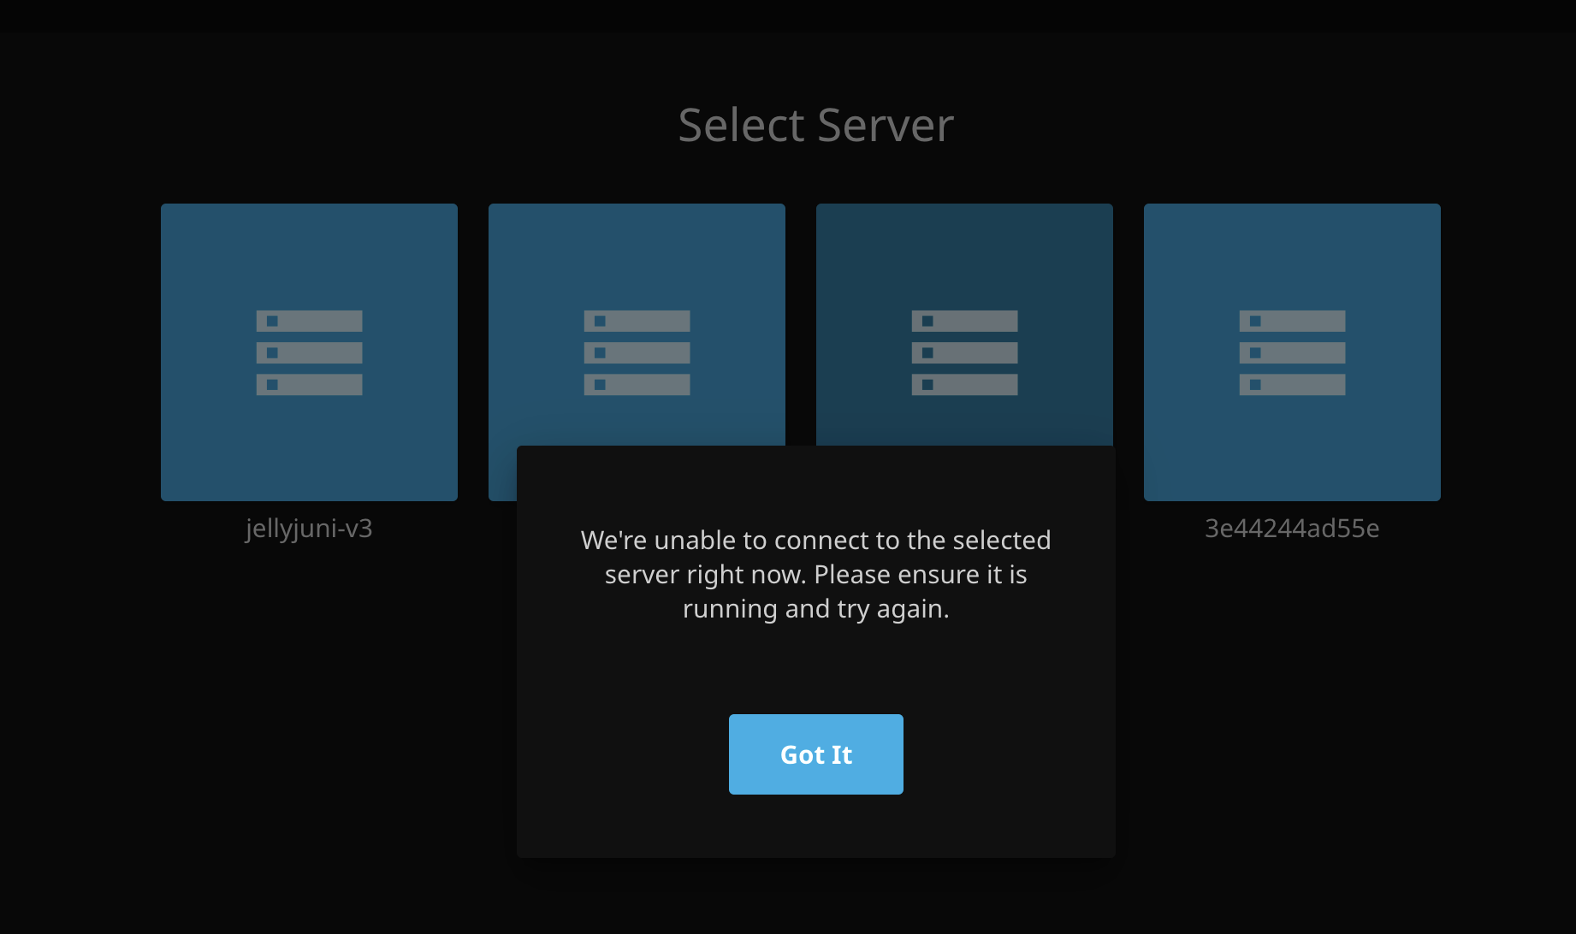Click the server icon in the second card
This screenshot has width=1576, height=934.
click(x=637, y=352)
